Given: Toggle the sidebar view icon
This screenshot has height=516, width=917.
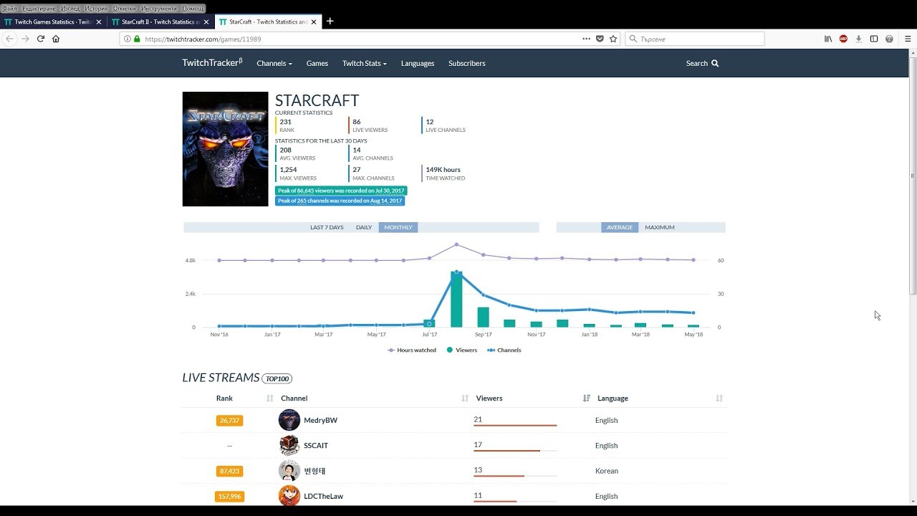Looking at the screenshot, I should (874, 39).
